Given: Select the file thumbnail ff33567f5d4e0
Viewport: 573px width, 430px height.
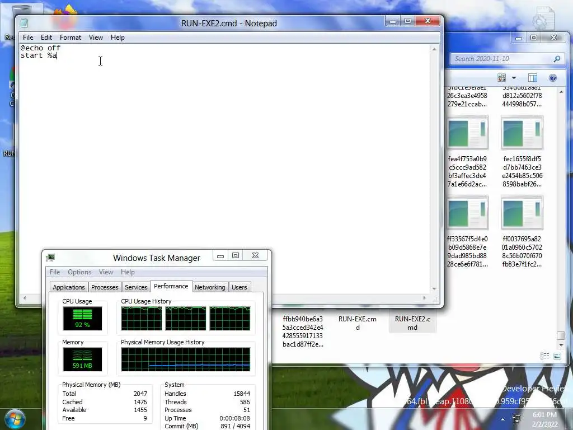Looking at the screenshot, I should [467, 212].
